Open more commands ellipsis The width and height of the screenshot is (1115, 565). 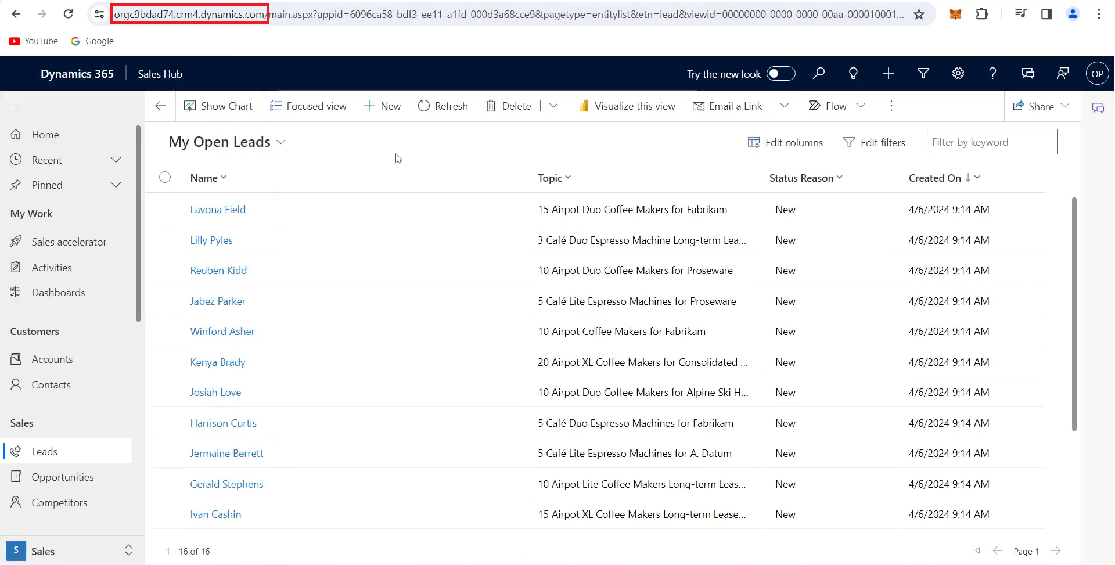[891, 106]
